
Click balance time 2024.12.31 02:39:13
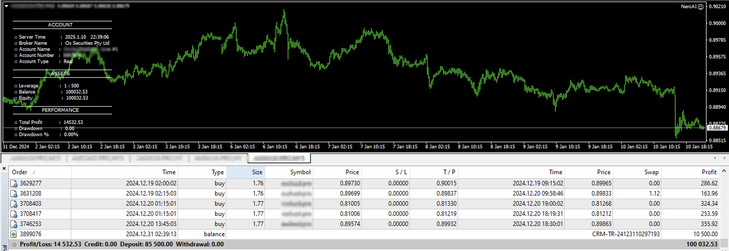coord(151,234)
